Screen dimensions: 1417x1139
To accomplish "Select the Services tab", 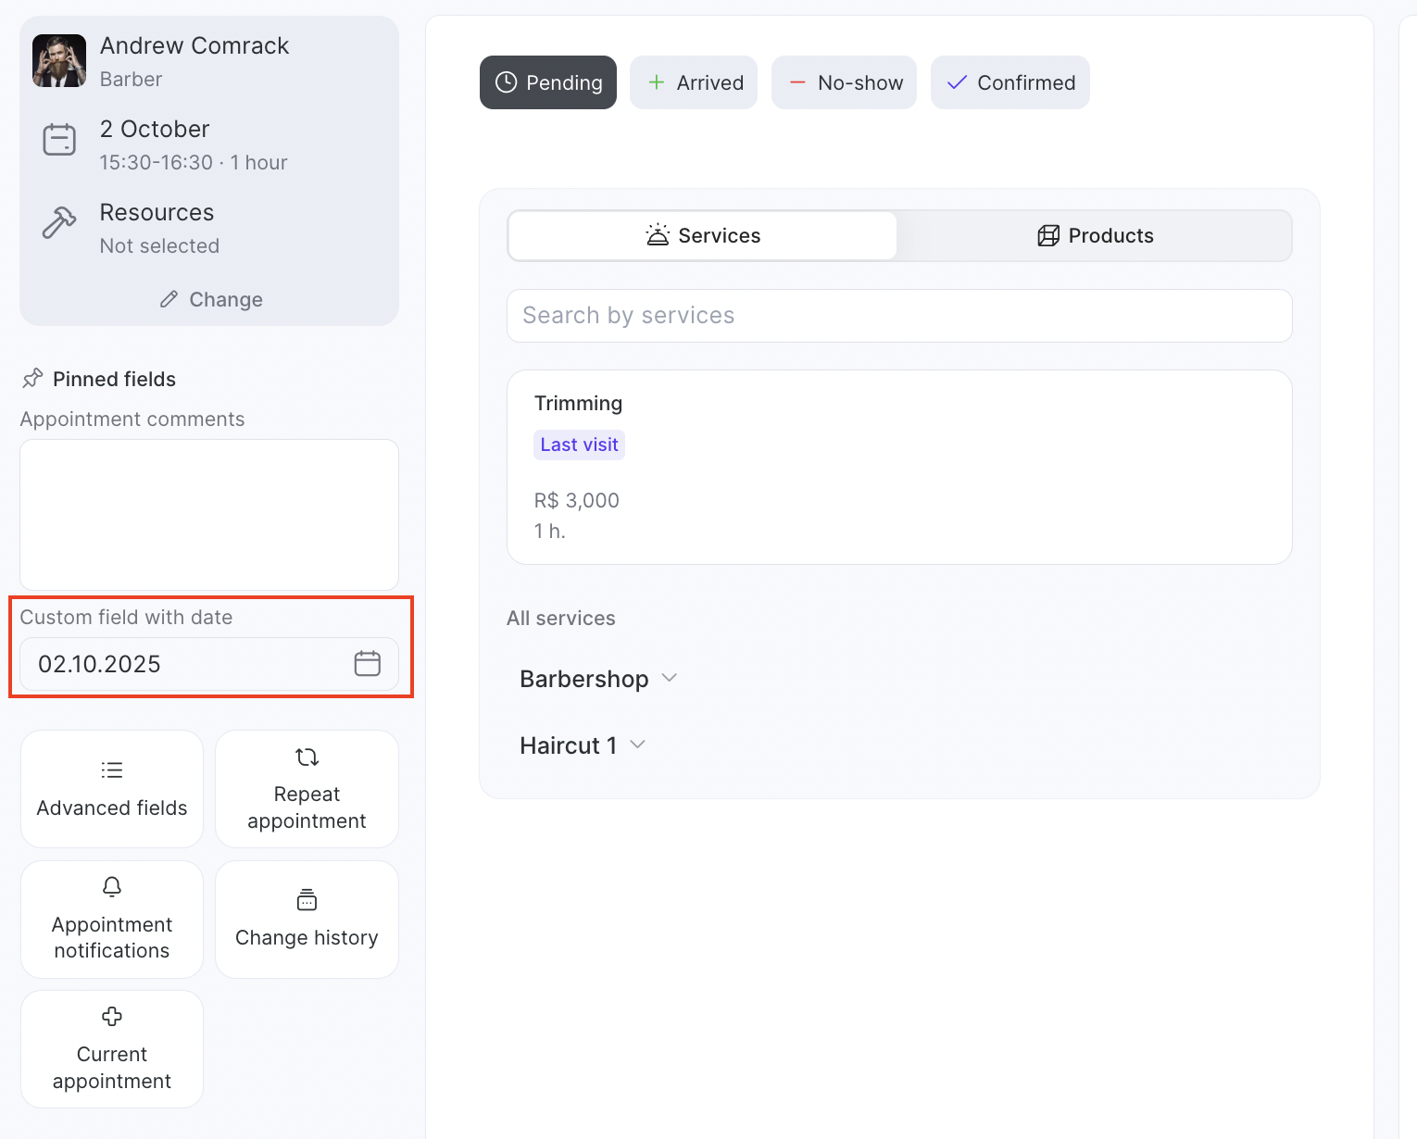I will tap(703, 235).
